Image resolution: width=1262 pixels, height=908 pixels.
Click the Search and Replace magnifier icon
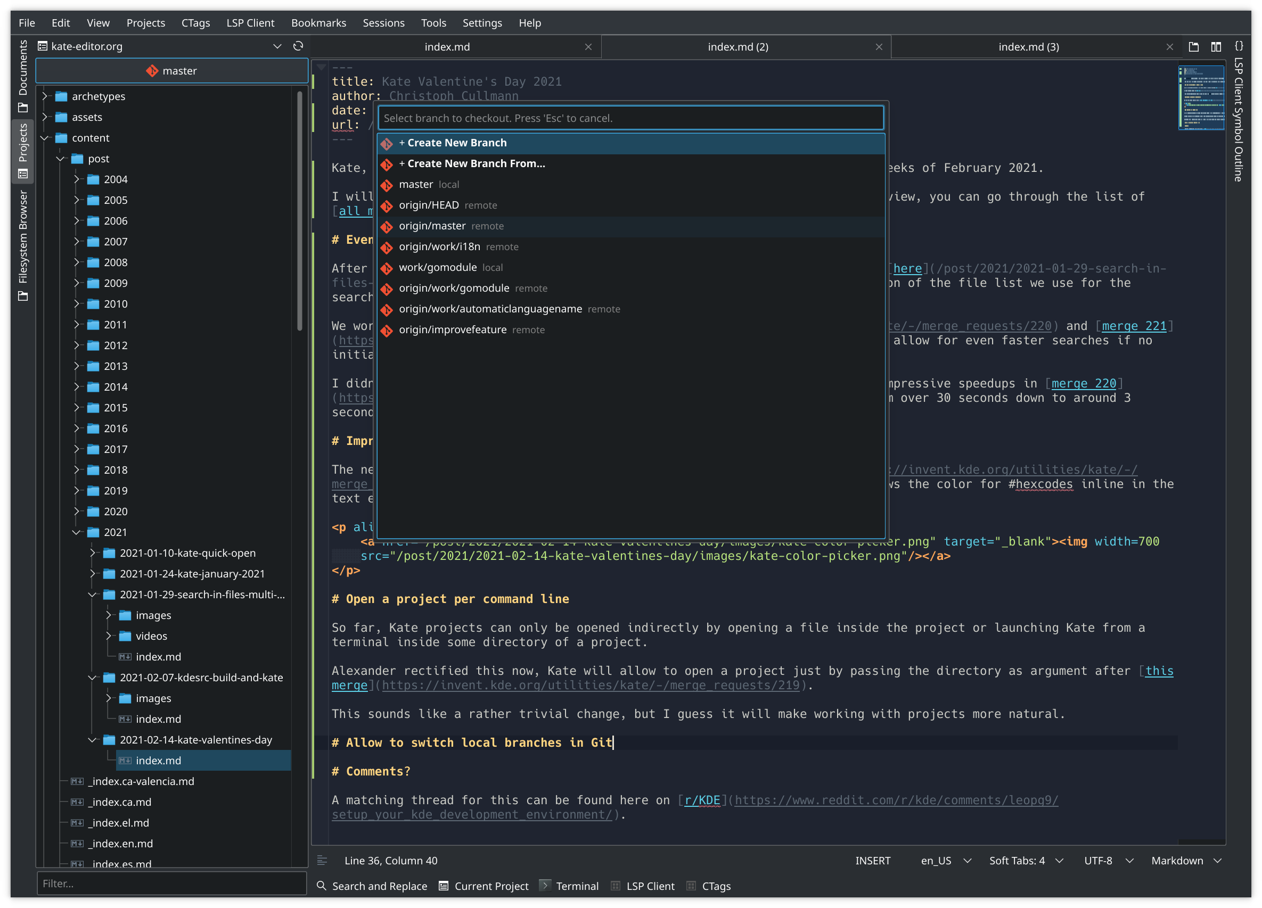tap(322, 886)
